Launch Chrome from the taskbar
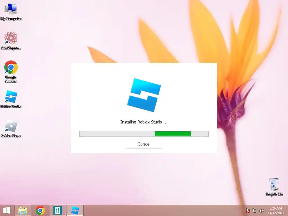This screenshot has height=216, width=288. coord(40,210)
